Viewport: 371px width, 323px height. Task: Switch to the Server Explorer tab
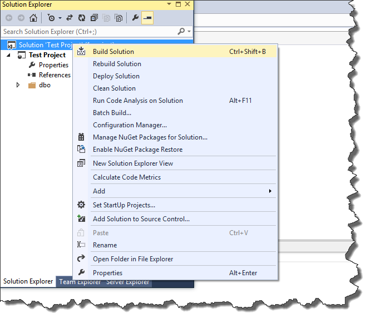pos(128,282)
